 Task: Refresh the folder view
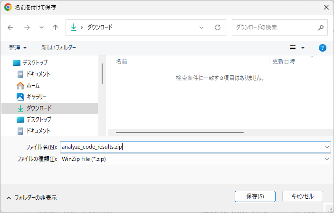tap(218, 27)
